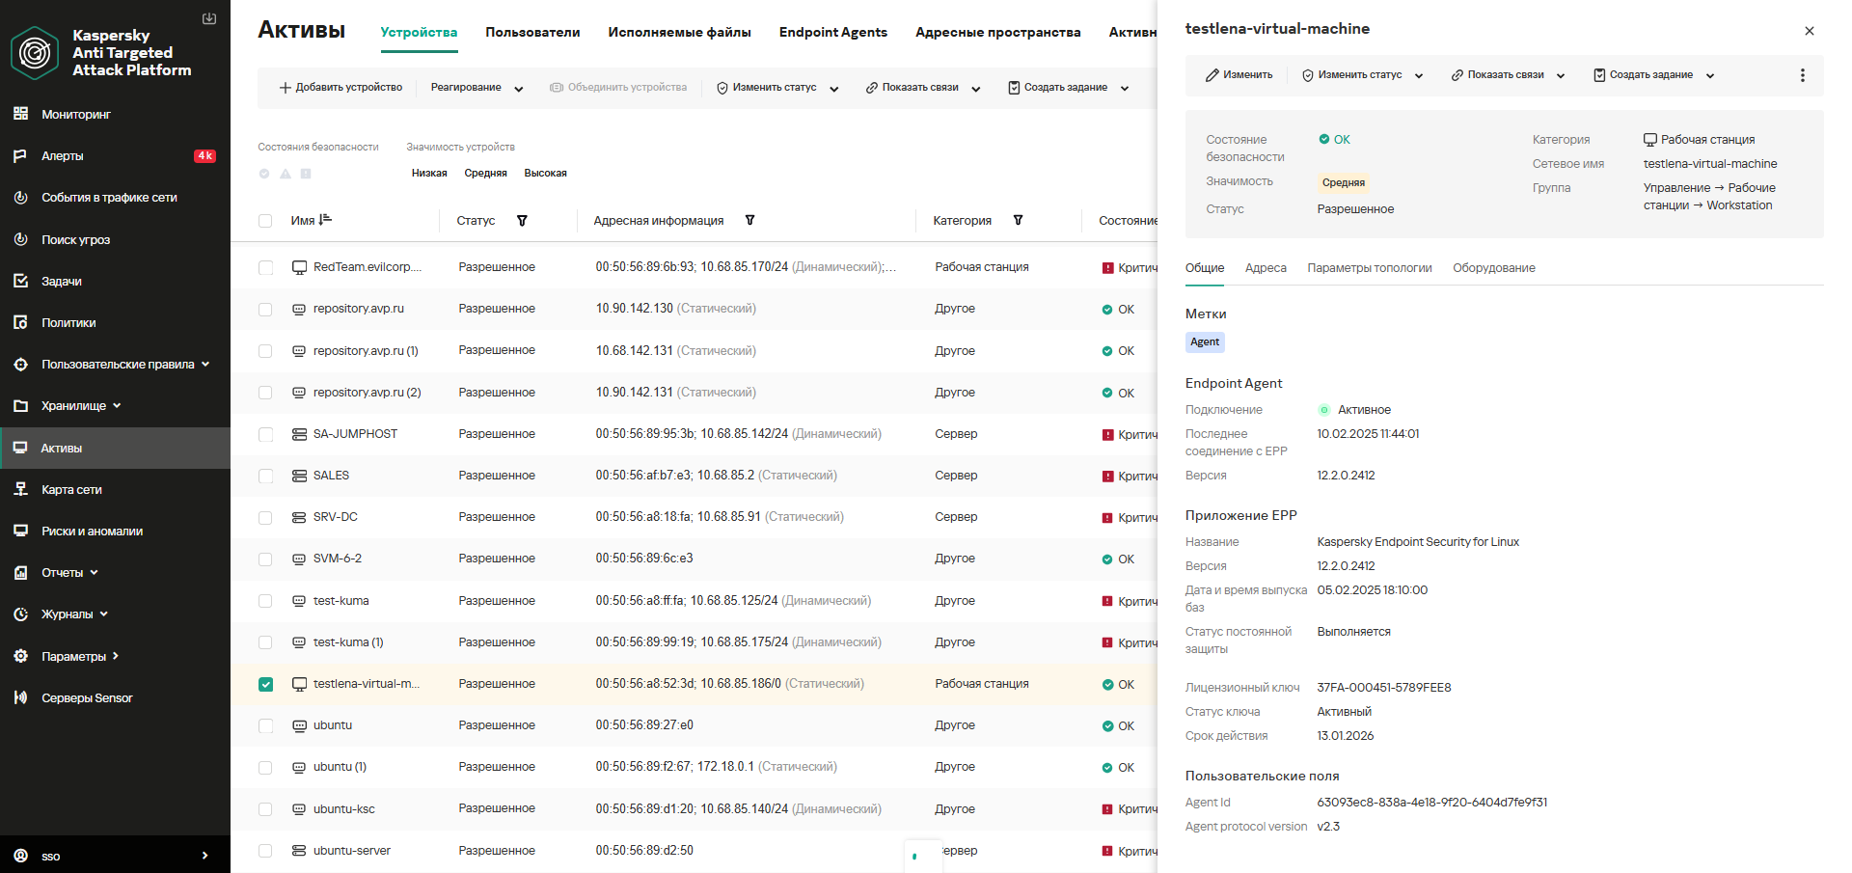Click the download icon above the Kaspersky logo

point(209,18)
